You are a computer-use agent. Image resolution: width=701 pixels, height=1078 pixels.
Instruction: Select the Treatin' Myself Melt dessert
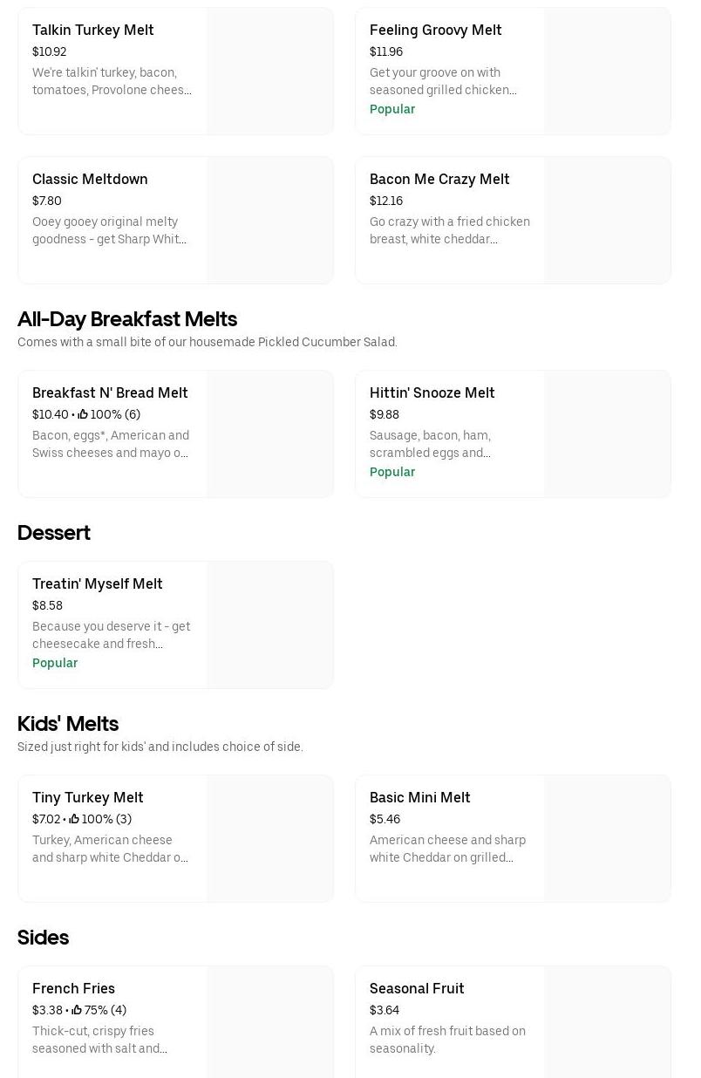(x=97, y=584)
